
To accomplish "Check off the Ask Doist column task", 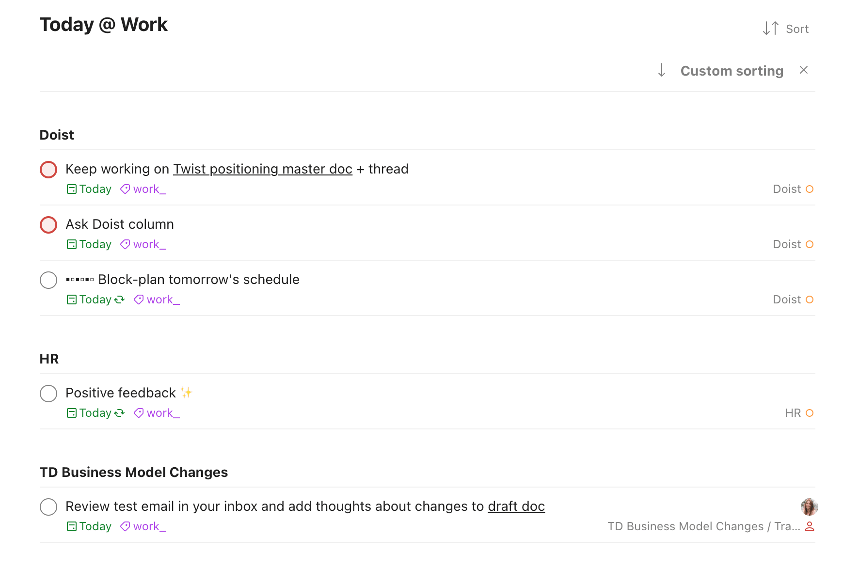I will 48,225.
